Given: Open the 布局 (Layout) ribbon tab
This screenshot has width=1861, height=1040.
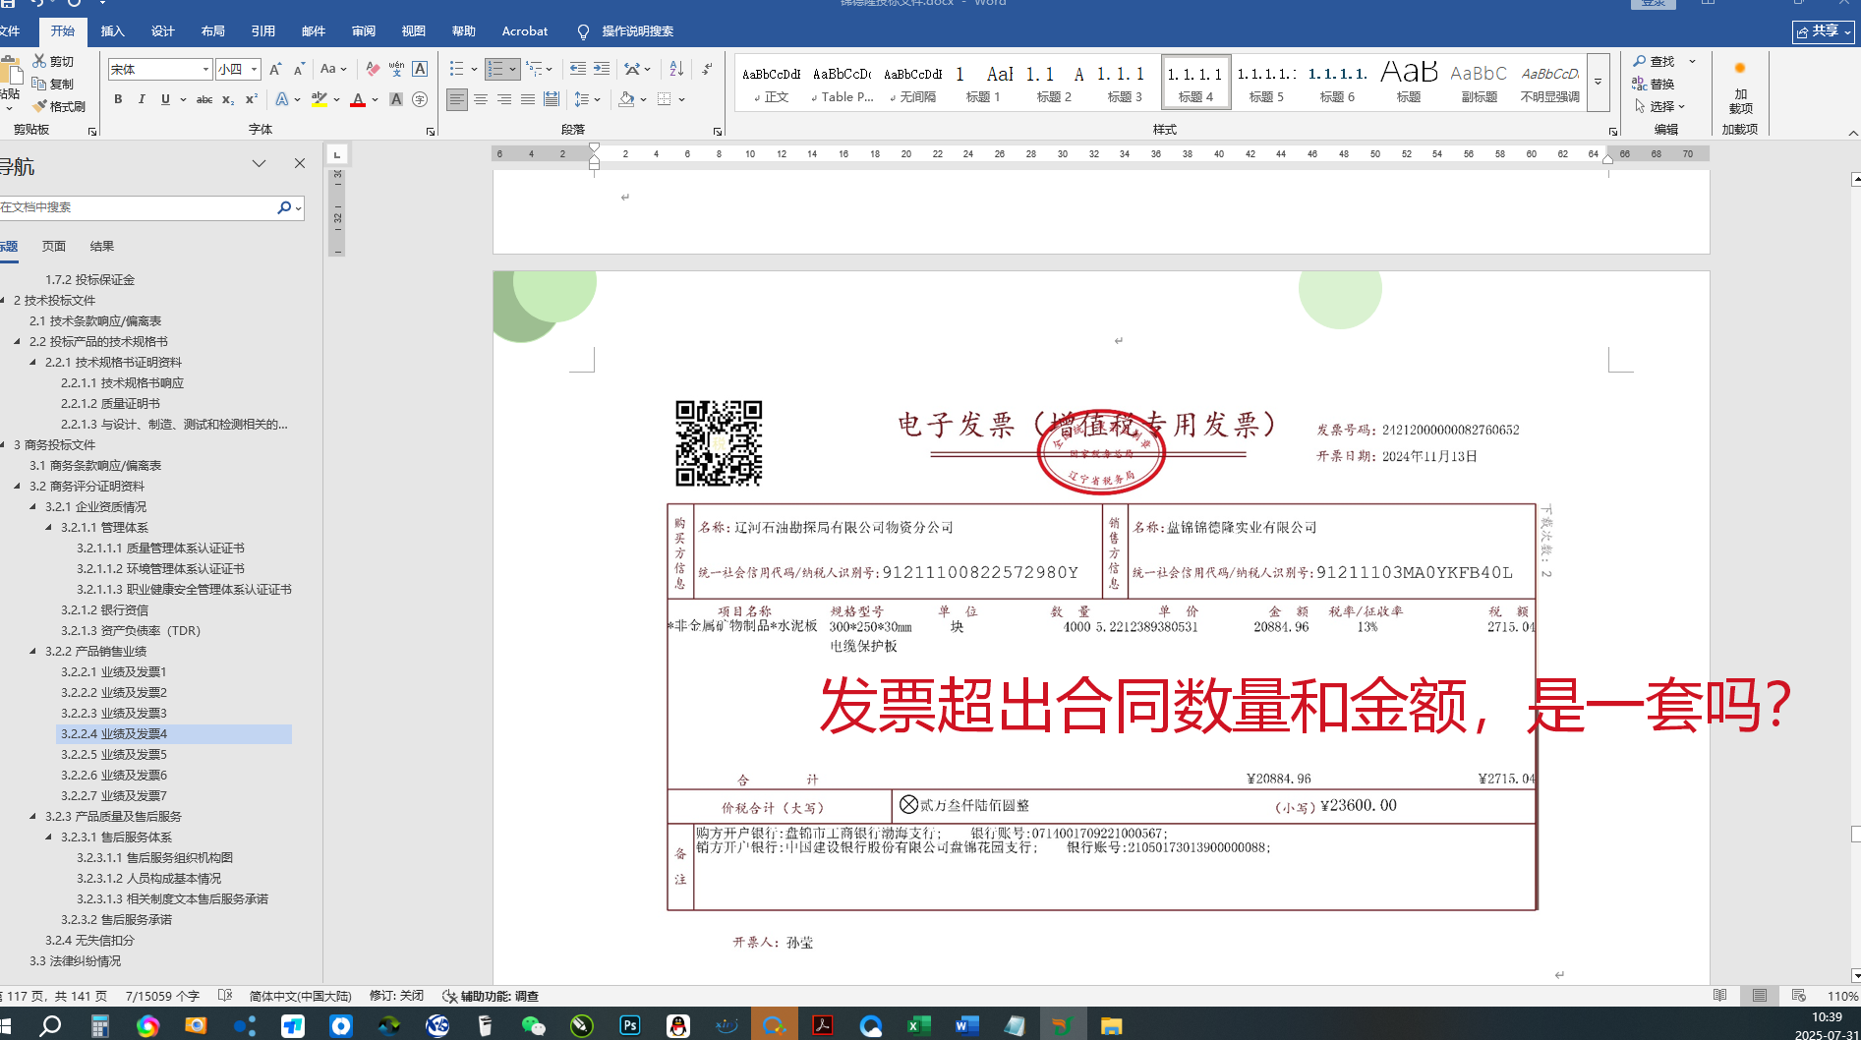Looking at the screenshot, I should click(x=213, y=31).
